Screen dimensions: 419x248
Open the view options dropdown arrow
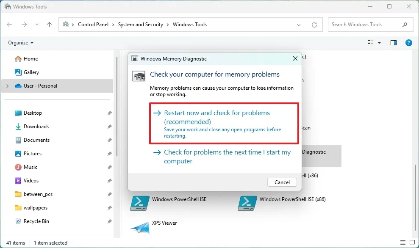point(379,43)
